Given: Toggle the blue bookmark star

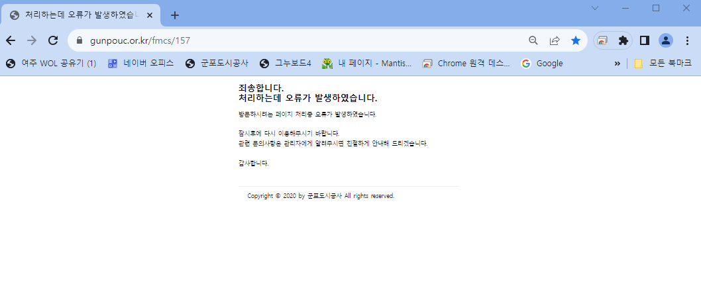Looking at the screenshot, I should pyautogui.click(x=576, y=40).
